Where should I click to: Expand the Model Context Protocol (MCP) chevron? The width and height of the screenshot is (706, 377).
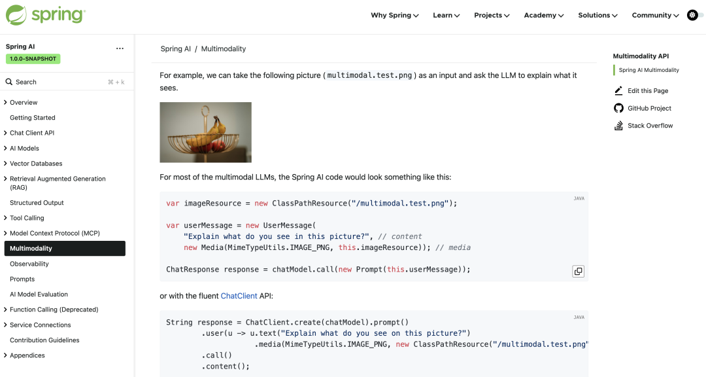[5, 233]
